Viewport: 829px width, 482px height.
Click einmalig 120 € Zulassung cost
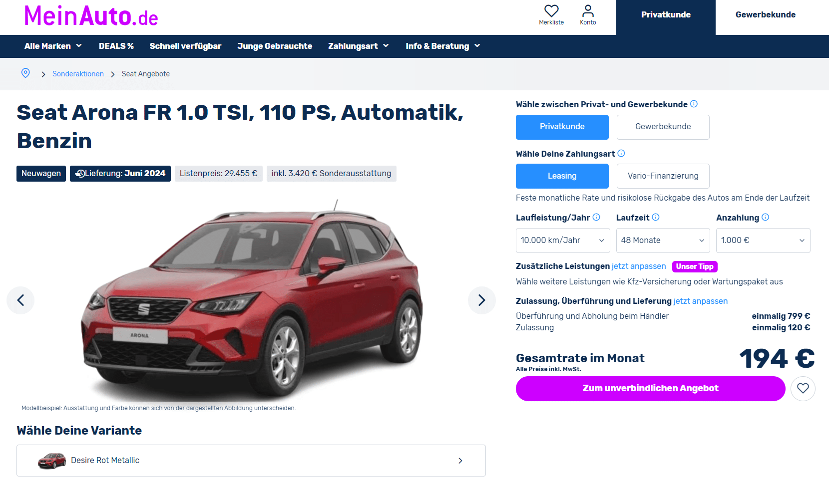[x=781, y=327]
